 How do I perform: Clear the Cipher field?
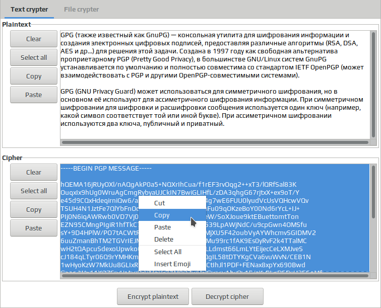click(34, 172)
